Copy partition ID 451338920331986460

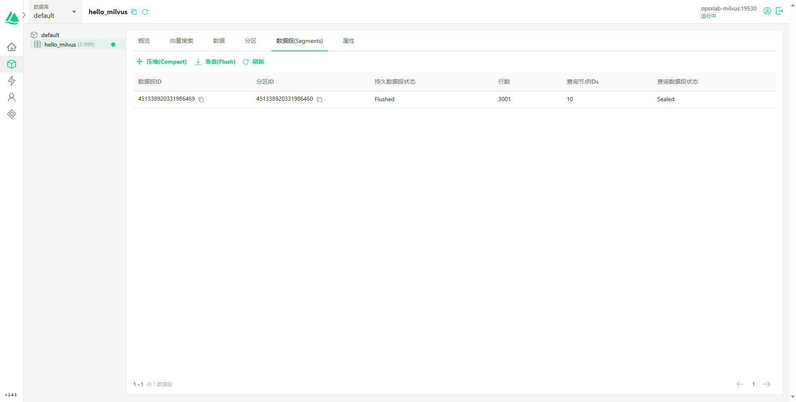click(x=319, y=99)
